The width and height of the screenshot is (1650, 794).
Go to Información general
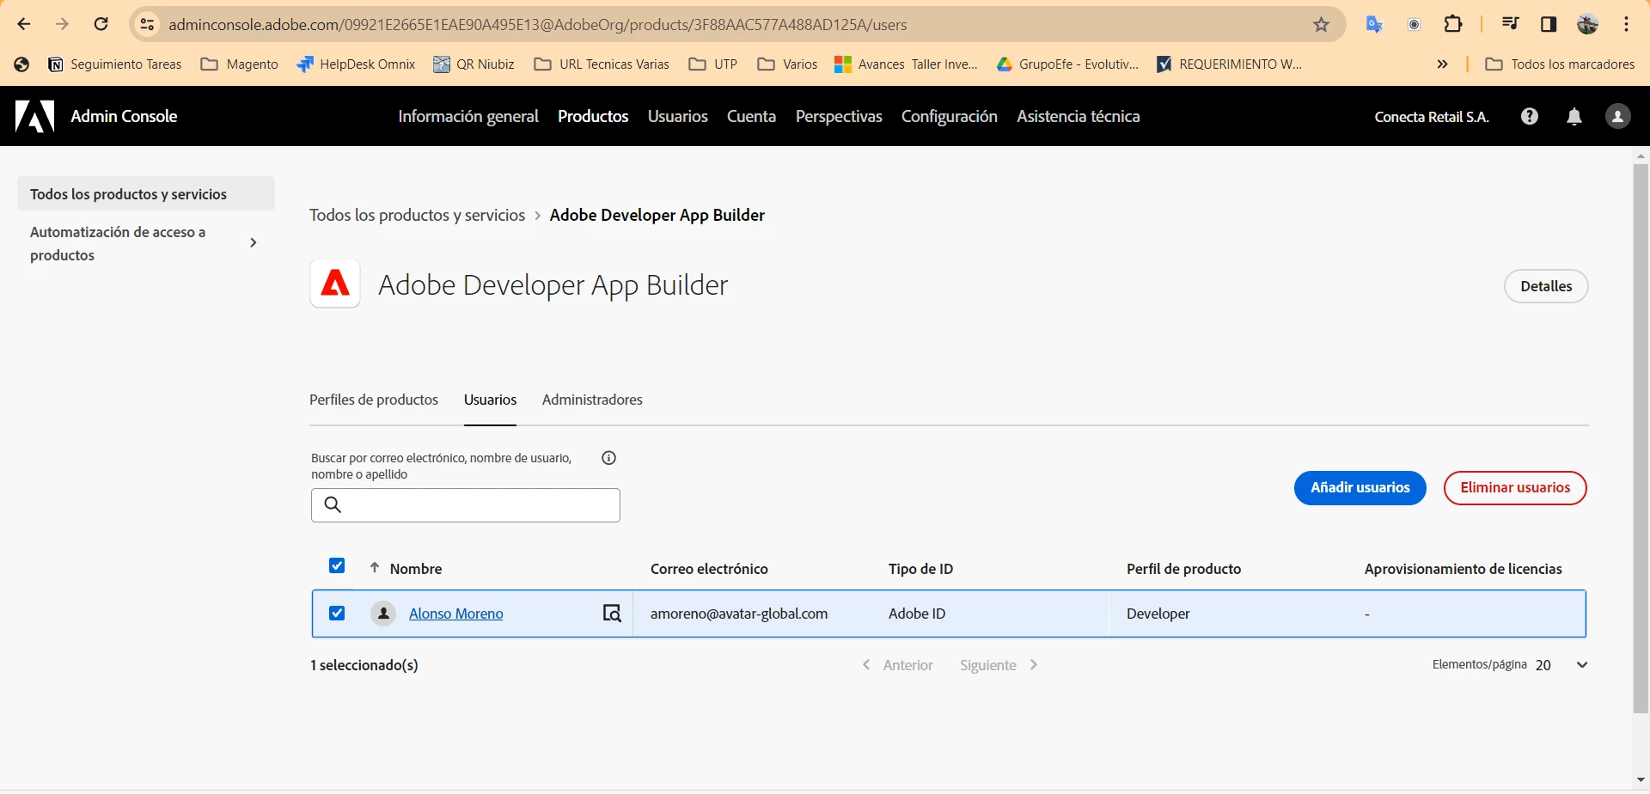tap(468, 116)
